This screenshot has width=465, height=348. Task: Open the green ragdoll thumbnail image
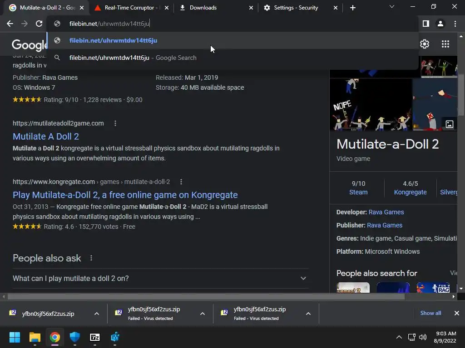439,67
